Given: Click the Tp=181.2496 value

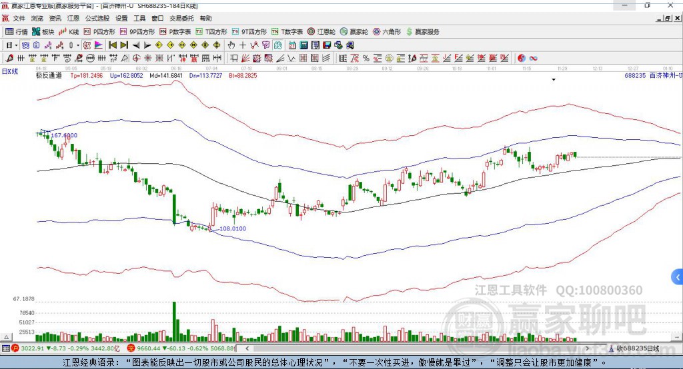Looking at the screenshot, I should pos(87,75).
